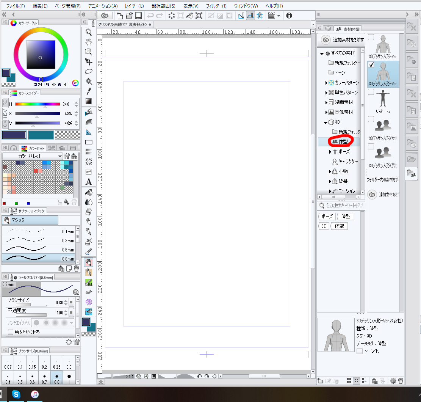
Task: Open the 編集(E) menu
Action: tap(40, 6)
